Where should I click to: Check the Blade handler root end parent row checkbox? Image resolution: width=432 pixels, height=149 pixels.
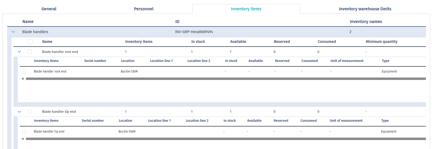(30, 52)
